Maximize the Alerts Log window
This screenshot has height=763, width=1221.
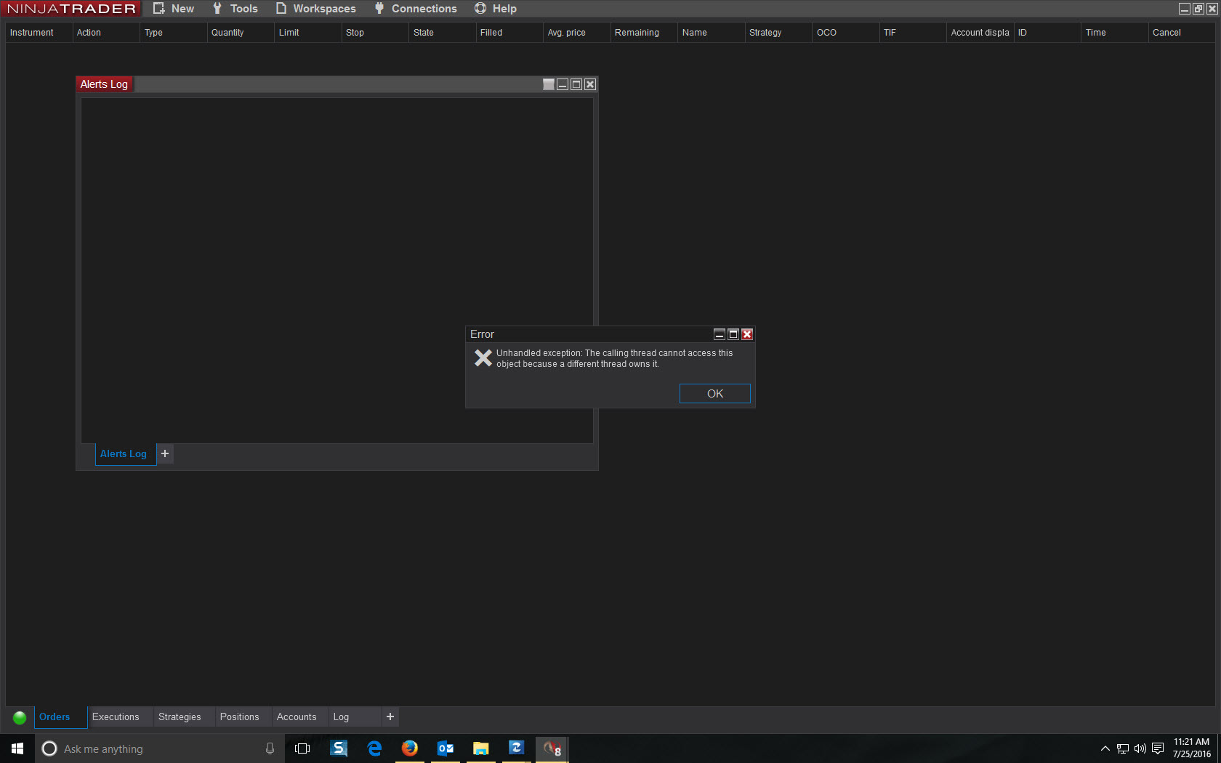pyautogui.click(x=576, y=84)
